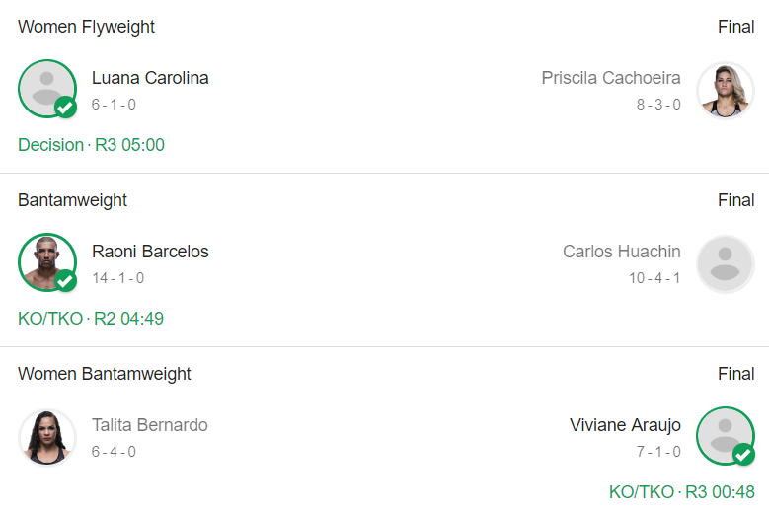Click the Bantamweight bout heading

[72, 200]
